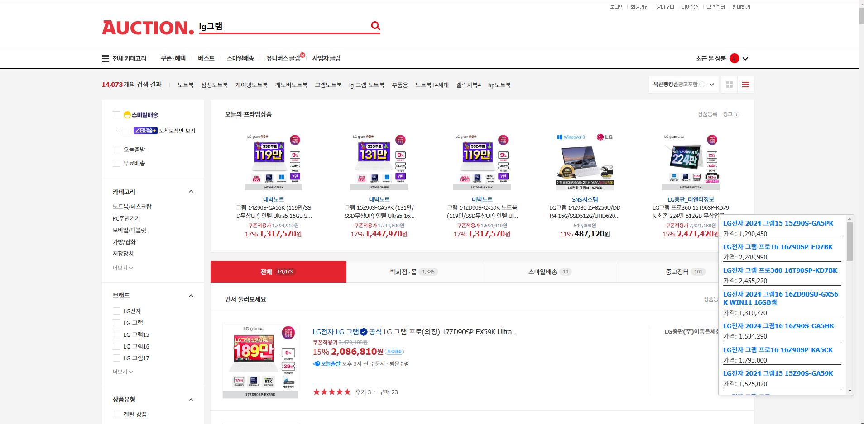Select the 백화점·몰 tab
This screenshot has height=424, width=864.
pyautogui.click(x=414, y=272)
